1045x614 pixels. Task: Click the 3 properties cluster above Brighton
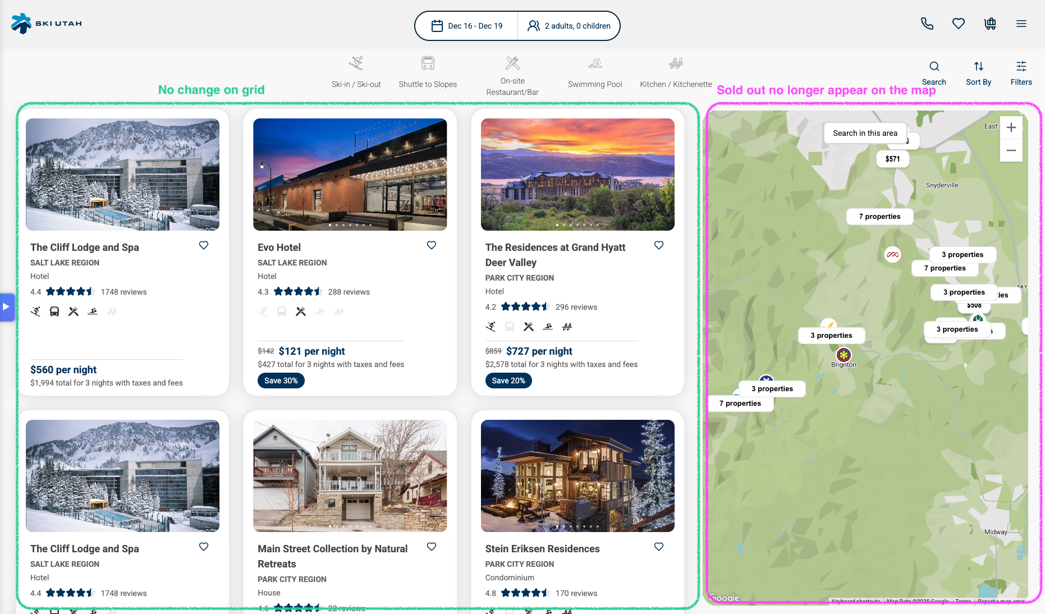click(x=831, y=336)
